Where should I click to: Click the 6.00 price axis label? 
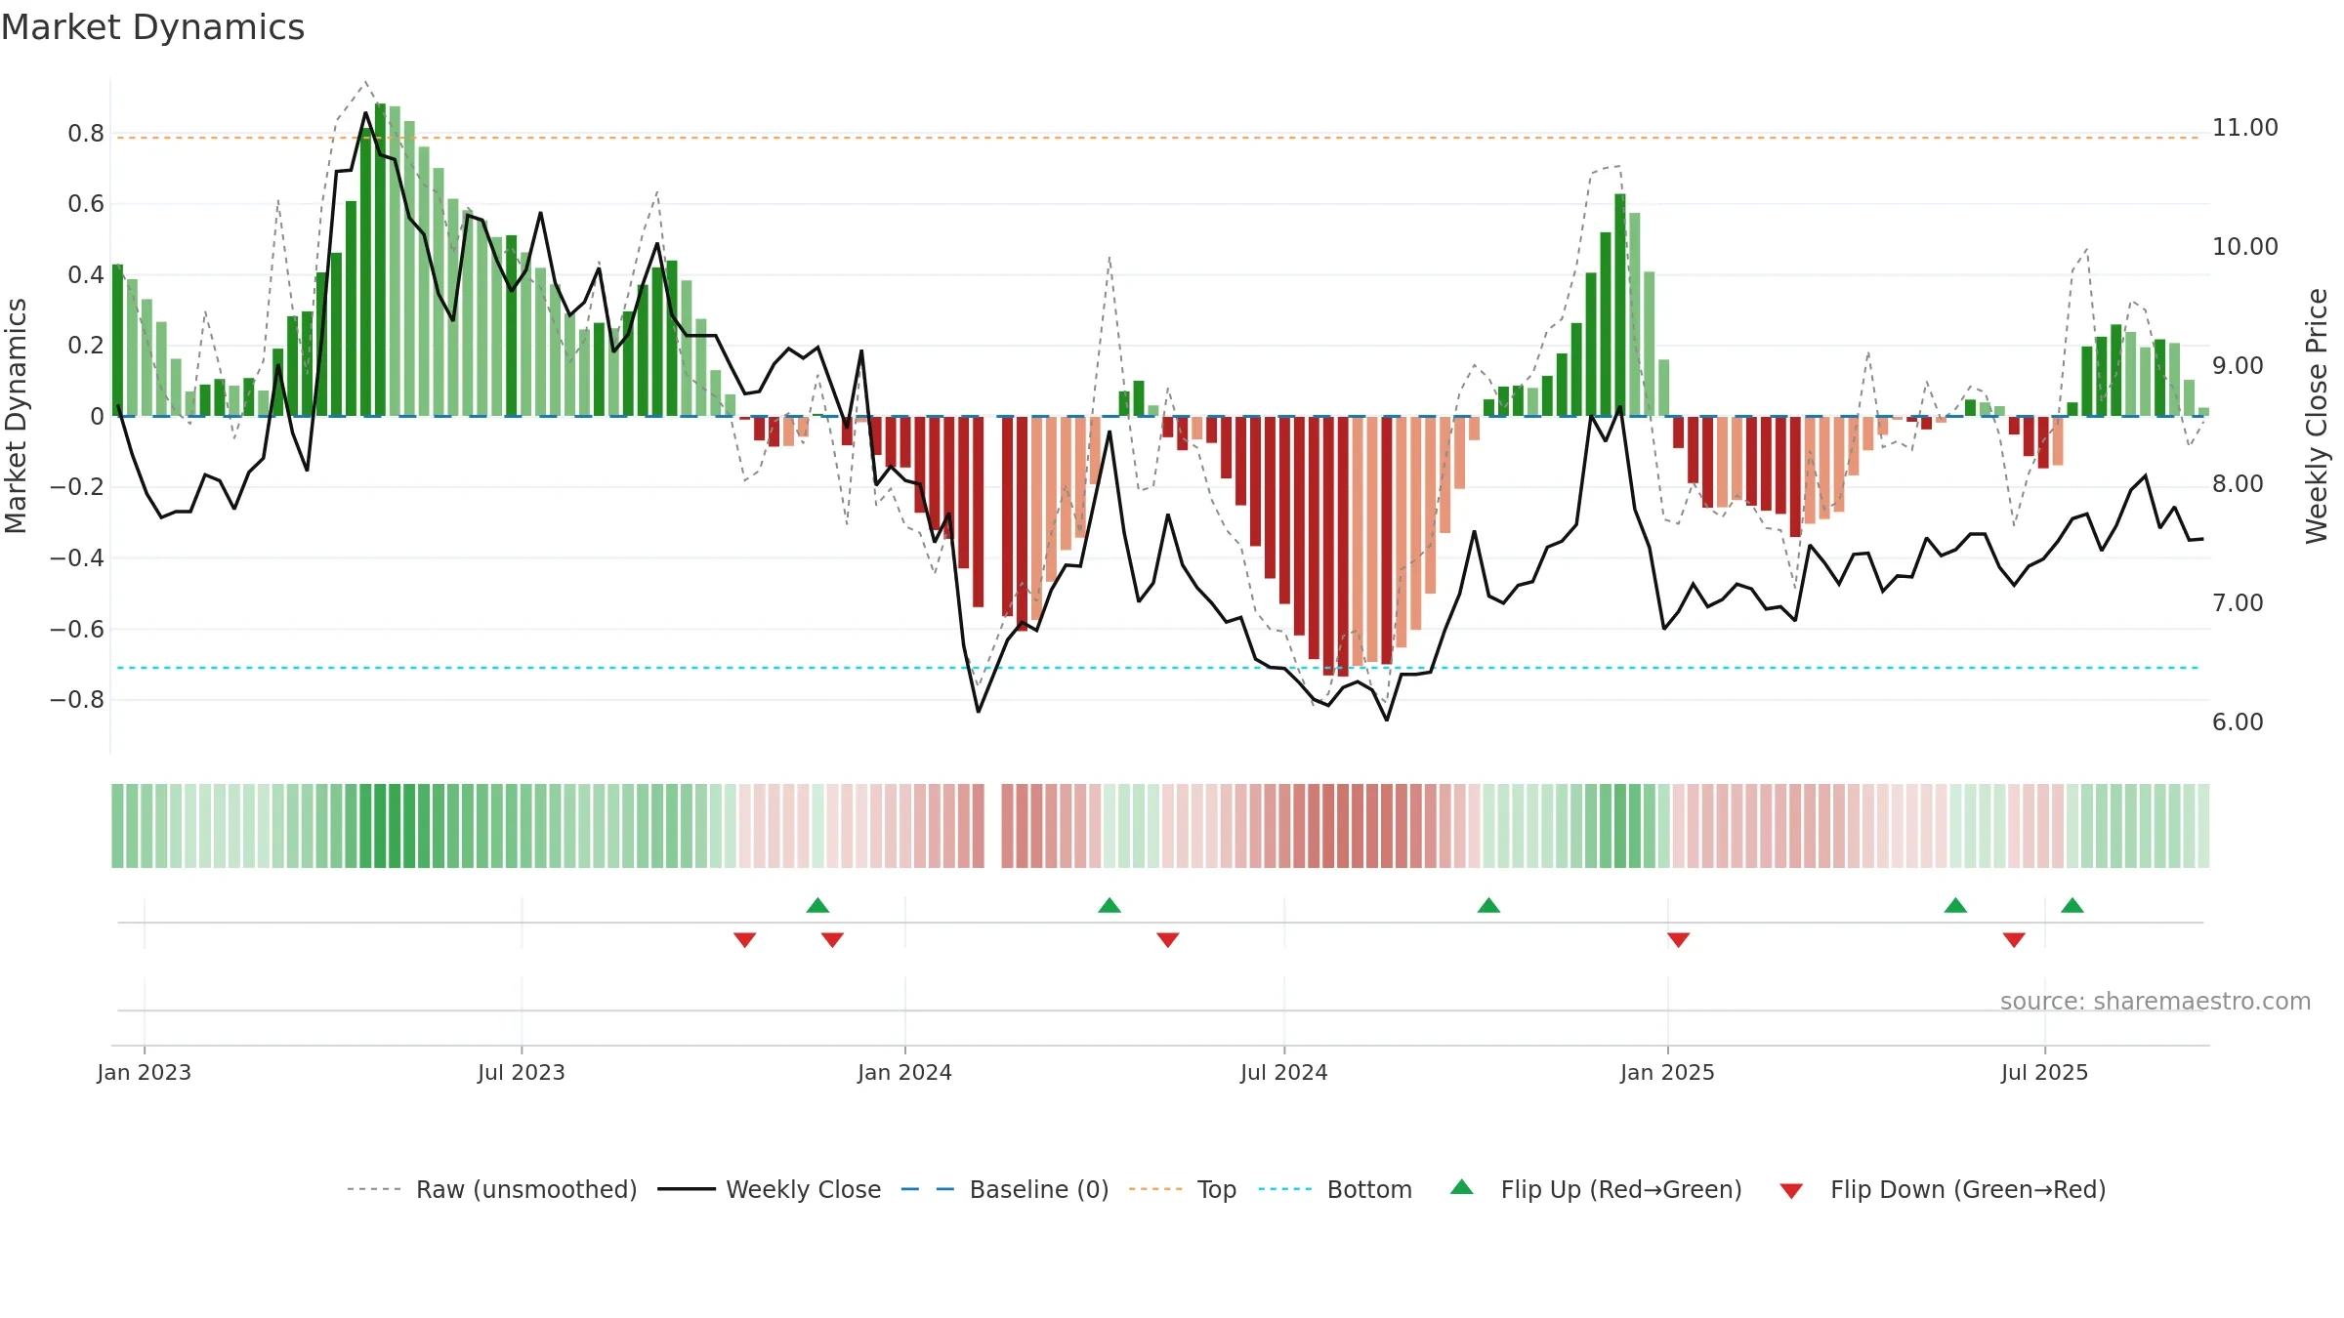pos(2238,722)
